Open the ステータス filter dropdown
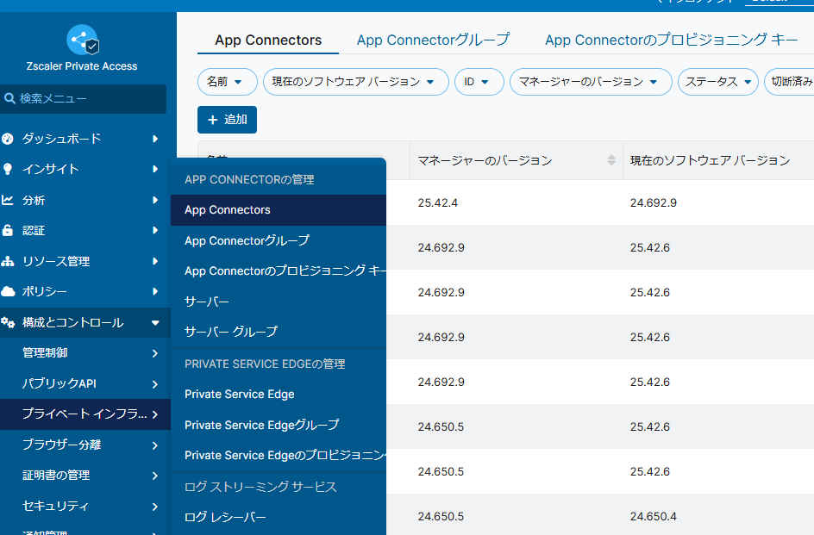The image size is (814, 535). point(718,82)
